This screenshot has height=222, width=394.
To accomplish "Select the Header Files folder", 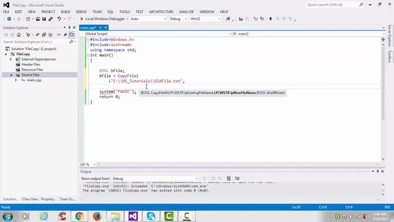I will (x=31, y=64).
